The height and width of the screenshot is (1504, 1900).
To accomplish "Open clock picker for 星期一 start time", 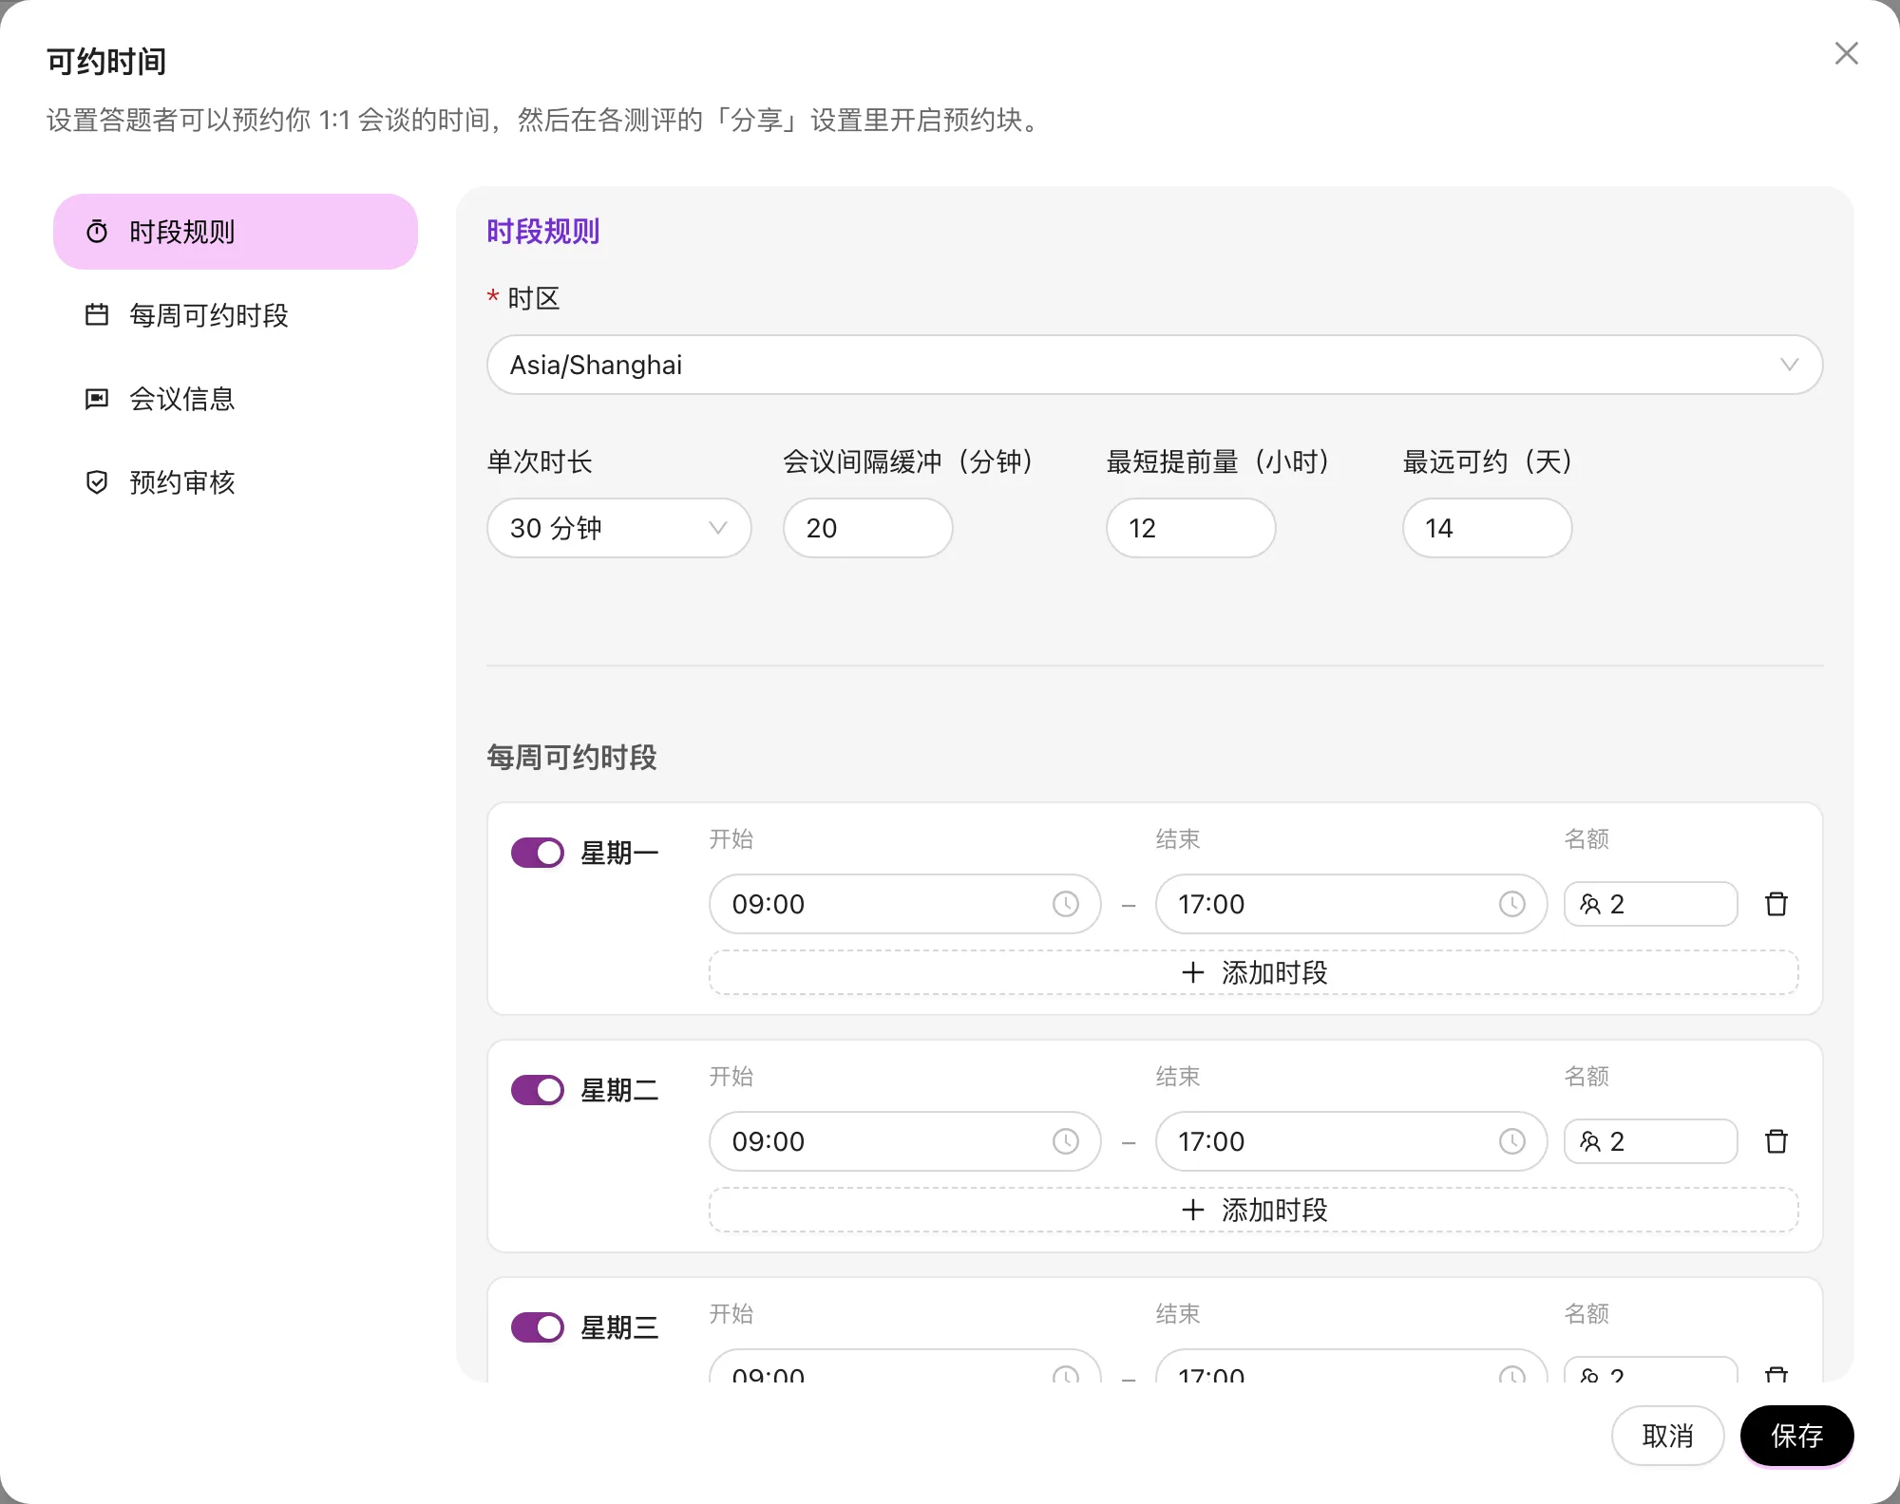I will point(1066,904).
